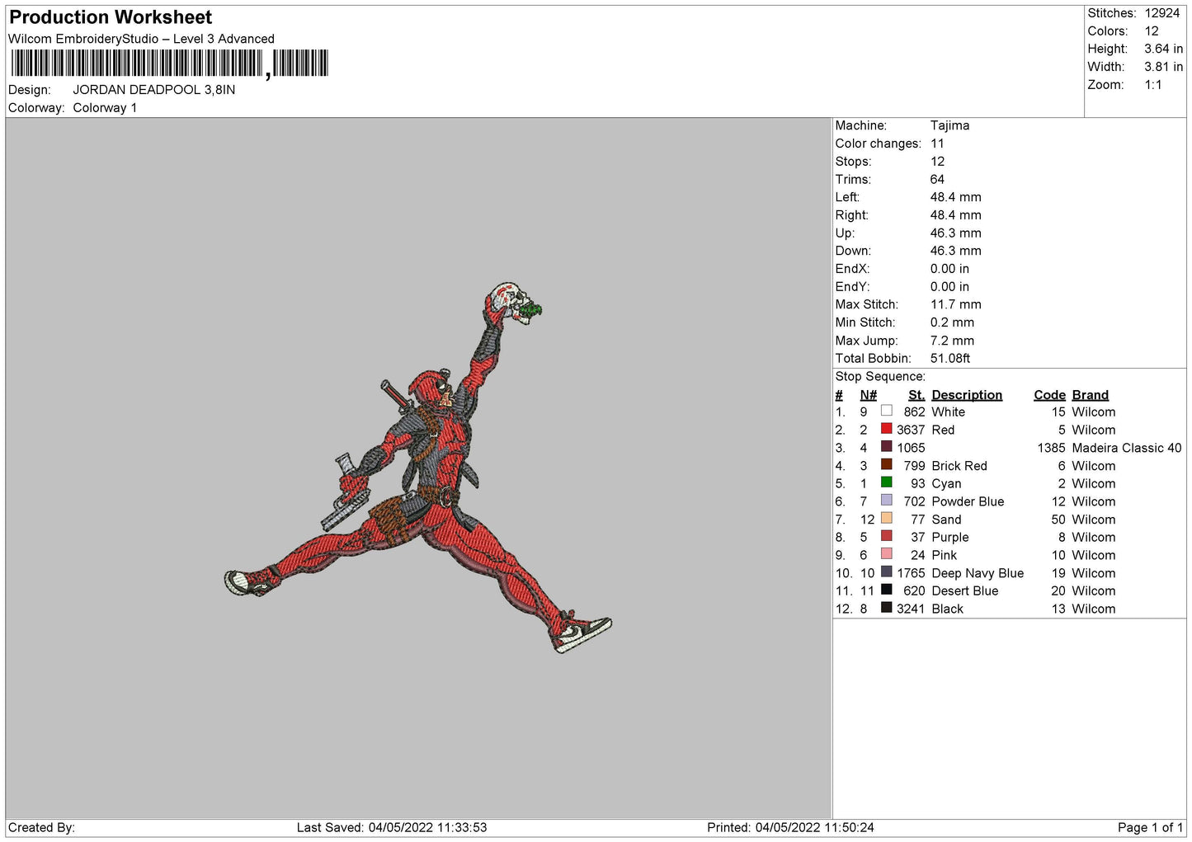Image resolution: width=1192 pixels, height=842 pixels.
Task: Click the 'Description' column header
Action: pyautogui.click(x=967, y=395)
